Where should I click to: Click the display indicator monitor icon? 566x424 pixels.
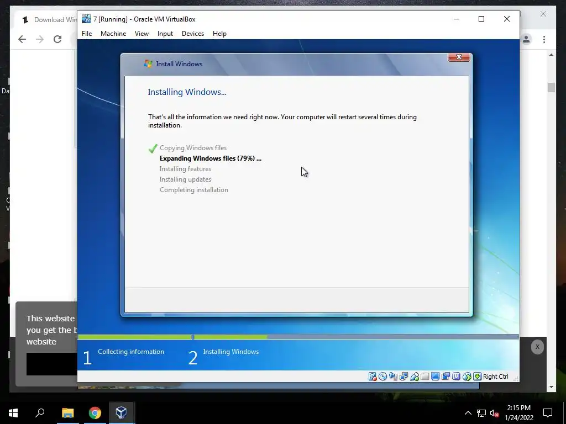[436, 377]
